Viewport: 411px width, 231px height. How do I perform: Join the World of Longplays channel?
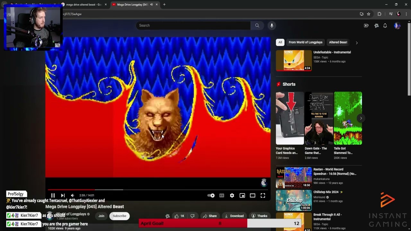[101, 216]
